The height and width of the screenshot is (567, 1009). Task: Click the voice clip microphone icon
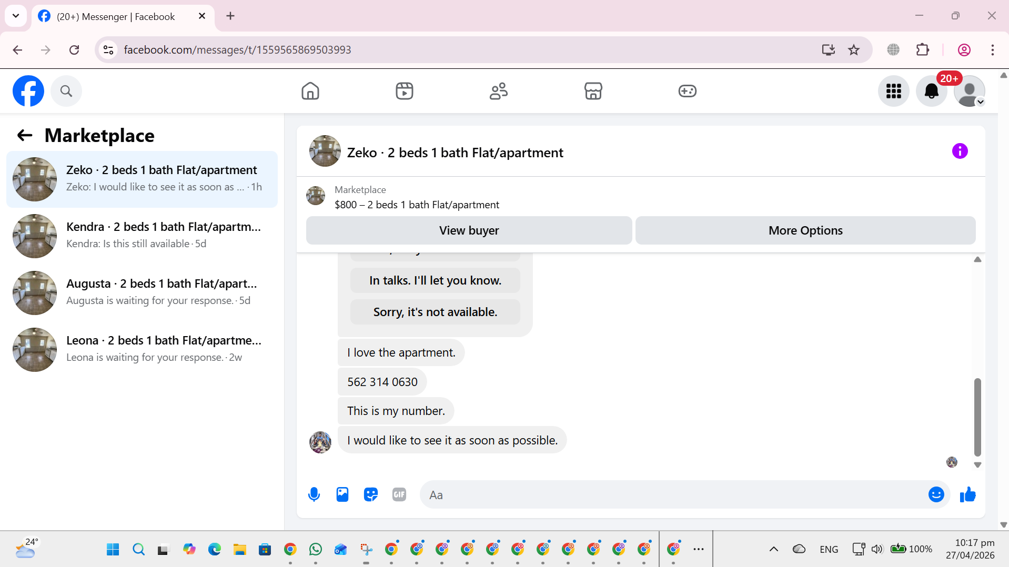tap(314, 495)
